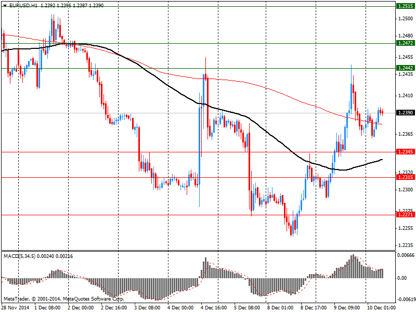416x312 pixels.
Task: Click the 1.2410 value on price scale
Action: tap(406, 96)
